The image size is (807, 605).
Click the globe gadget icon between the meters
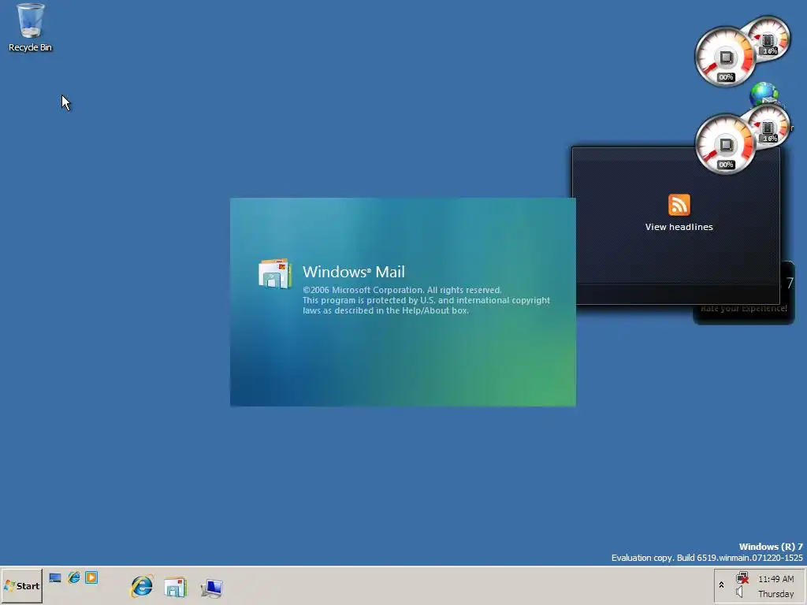[x=764, y=94]
